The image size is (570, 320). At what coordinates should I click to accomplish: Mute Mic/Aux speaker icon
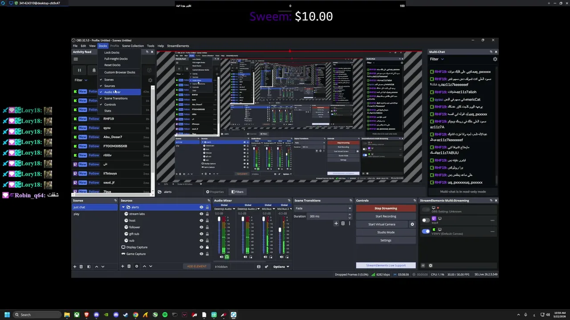tap(266, 257)
